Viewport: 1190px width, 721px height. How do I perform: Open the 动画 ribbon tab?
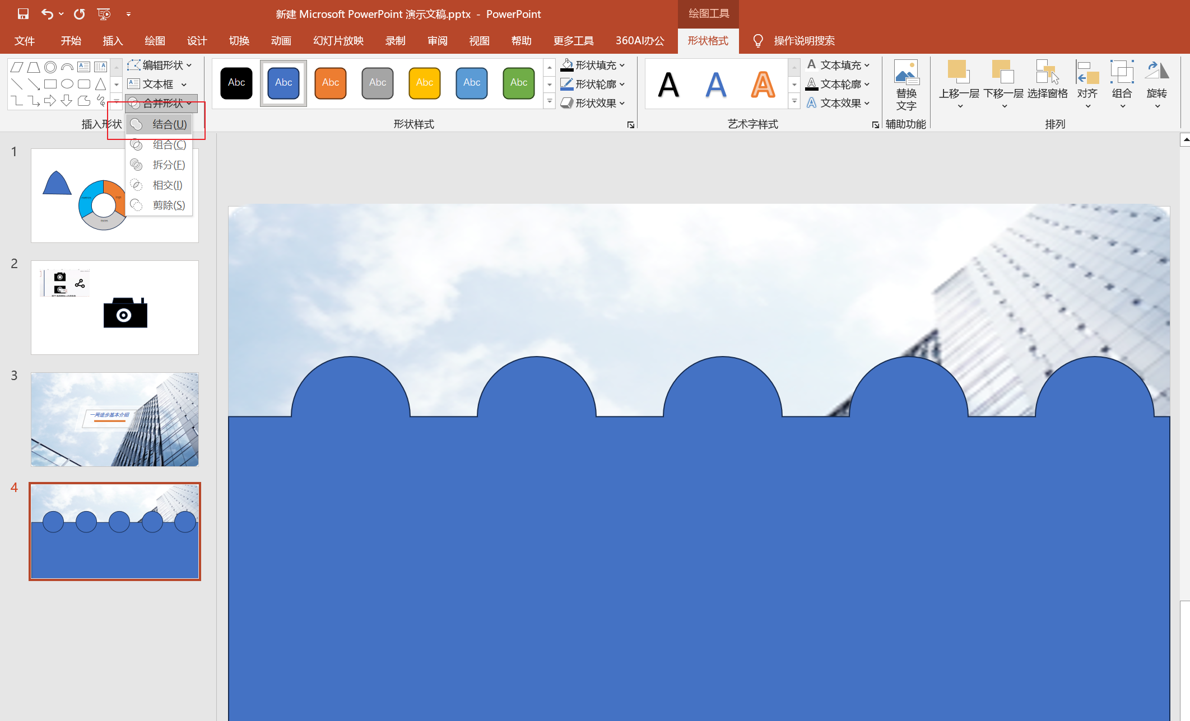[281, 41]
